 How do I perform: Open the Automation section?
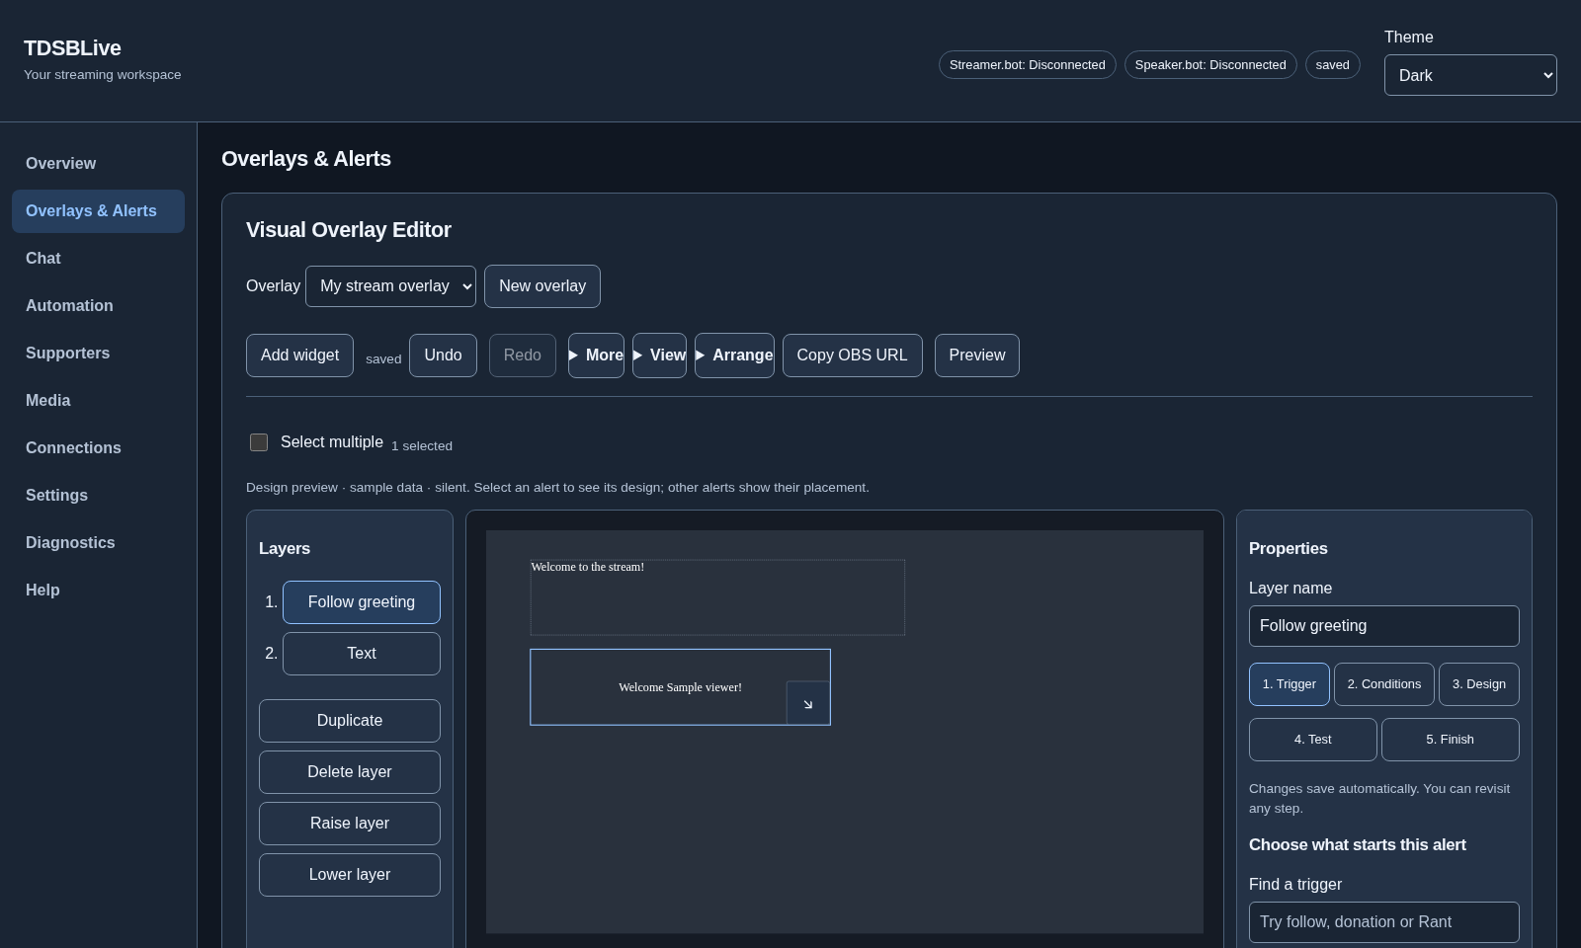(98, 306)
